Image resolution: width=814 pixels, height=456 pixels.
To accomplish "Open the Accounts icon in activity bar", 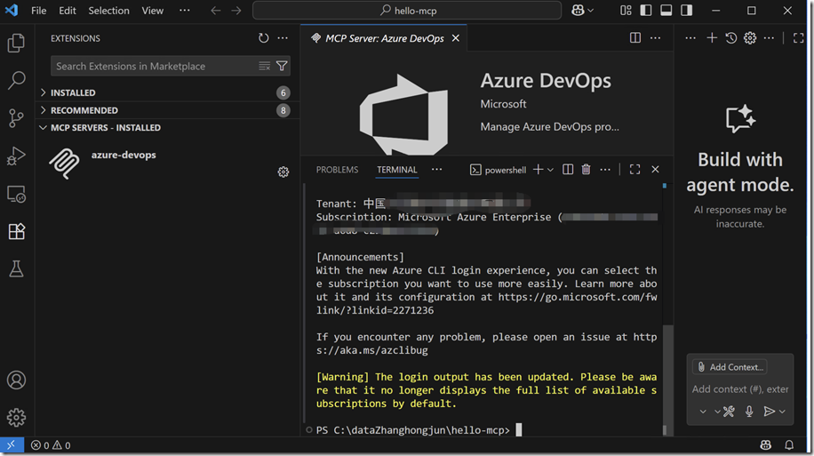I will [x=16, y=380].
